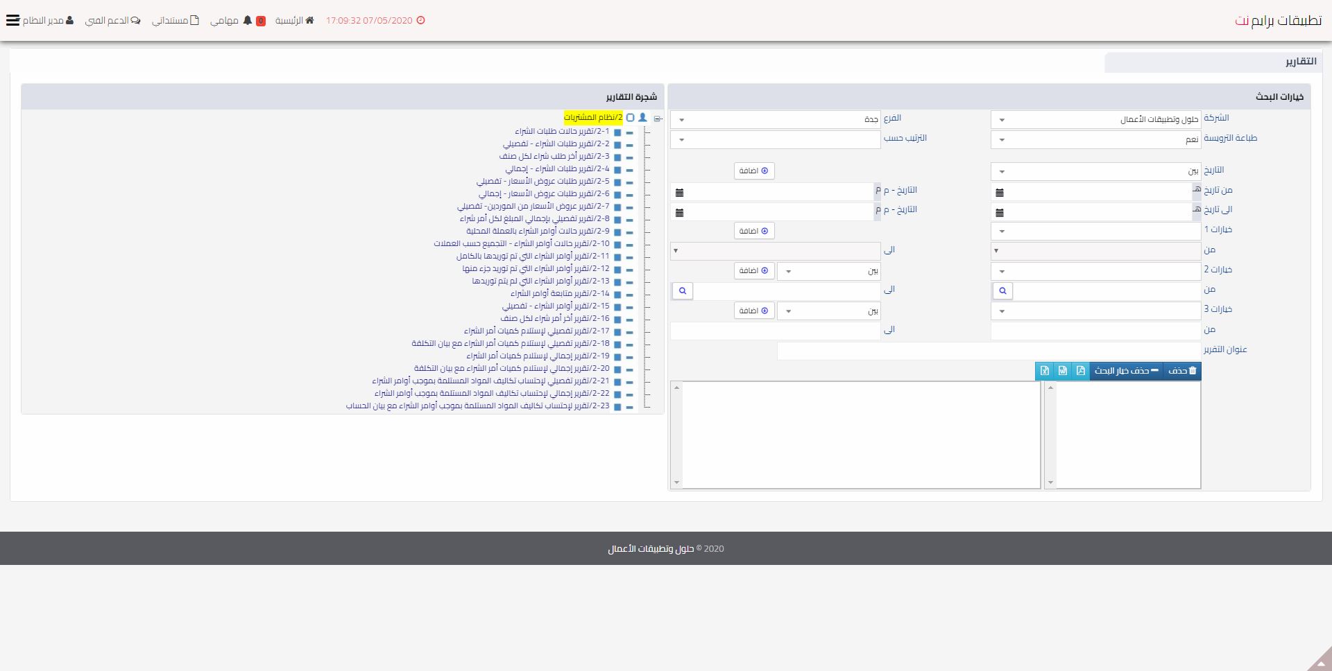Click the 'عنوان التقرير' report title field

click(x=989, y=351)
